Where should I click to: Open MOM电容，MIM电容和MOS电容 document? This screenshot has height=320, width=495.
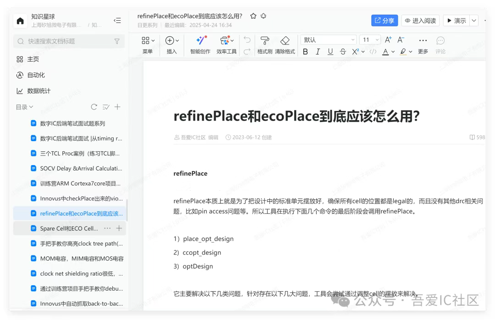point(70,259)
